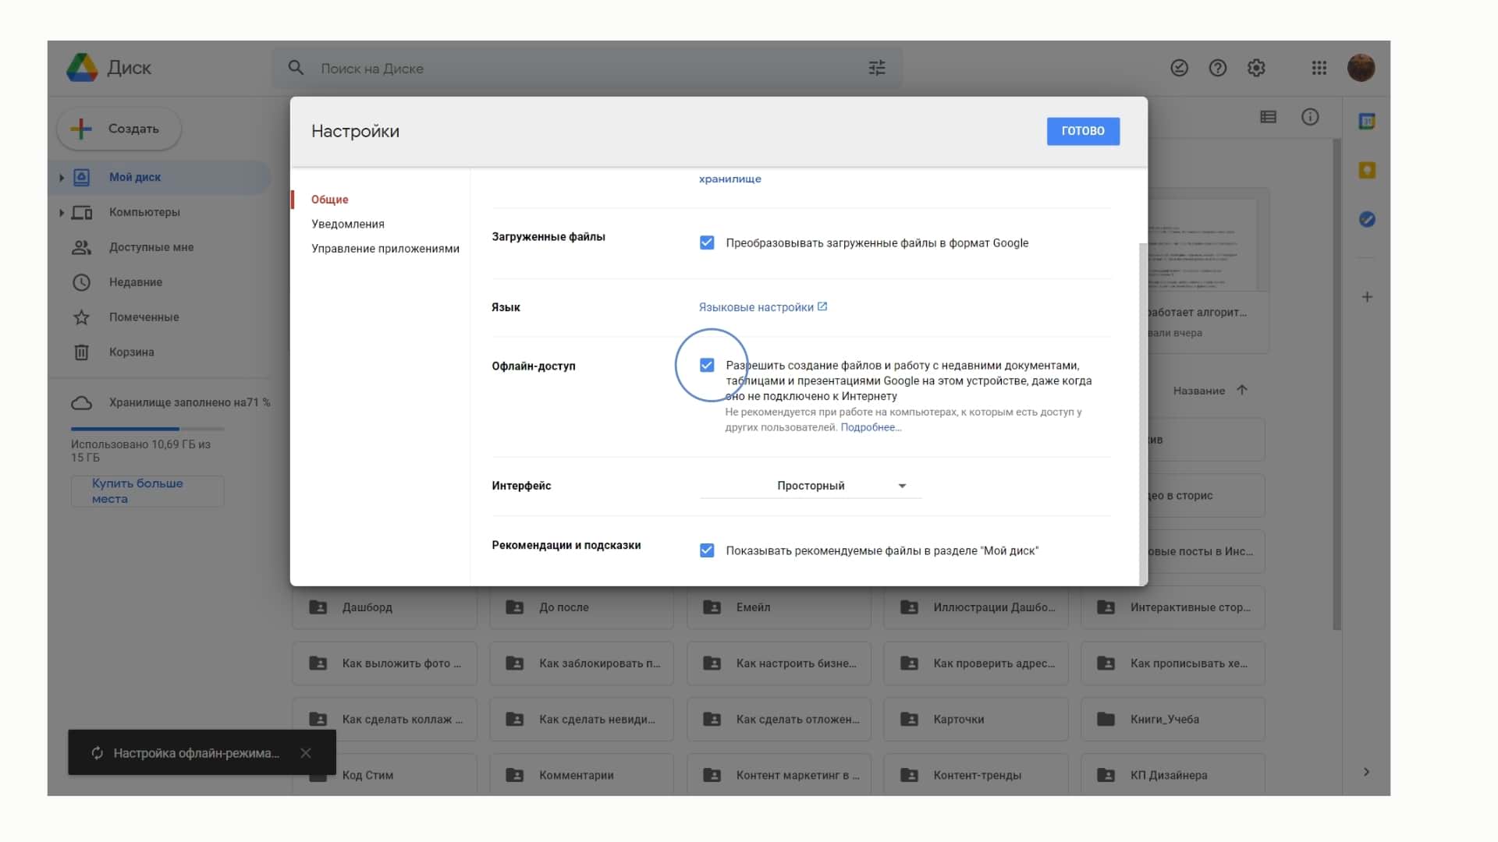The image size is (1498, 842).
Task: Click the ГОТОВО button
Action: point(1083,131)
